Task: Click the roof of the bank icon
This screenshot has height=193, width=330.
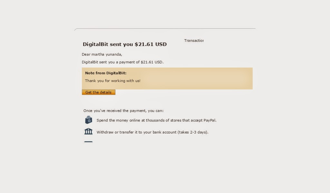Action: click(x=88, y=129)
